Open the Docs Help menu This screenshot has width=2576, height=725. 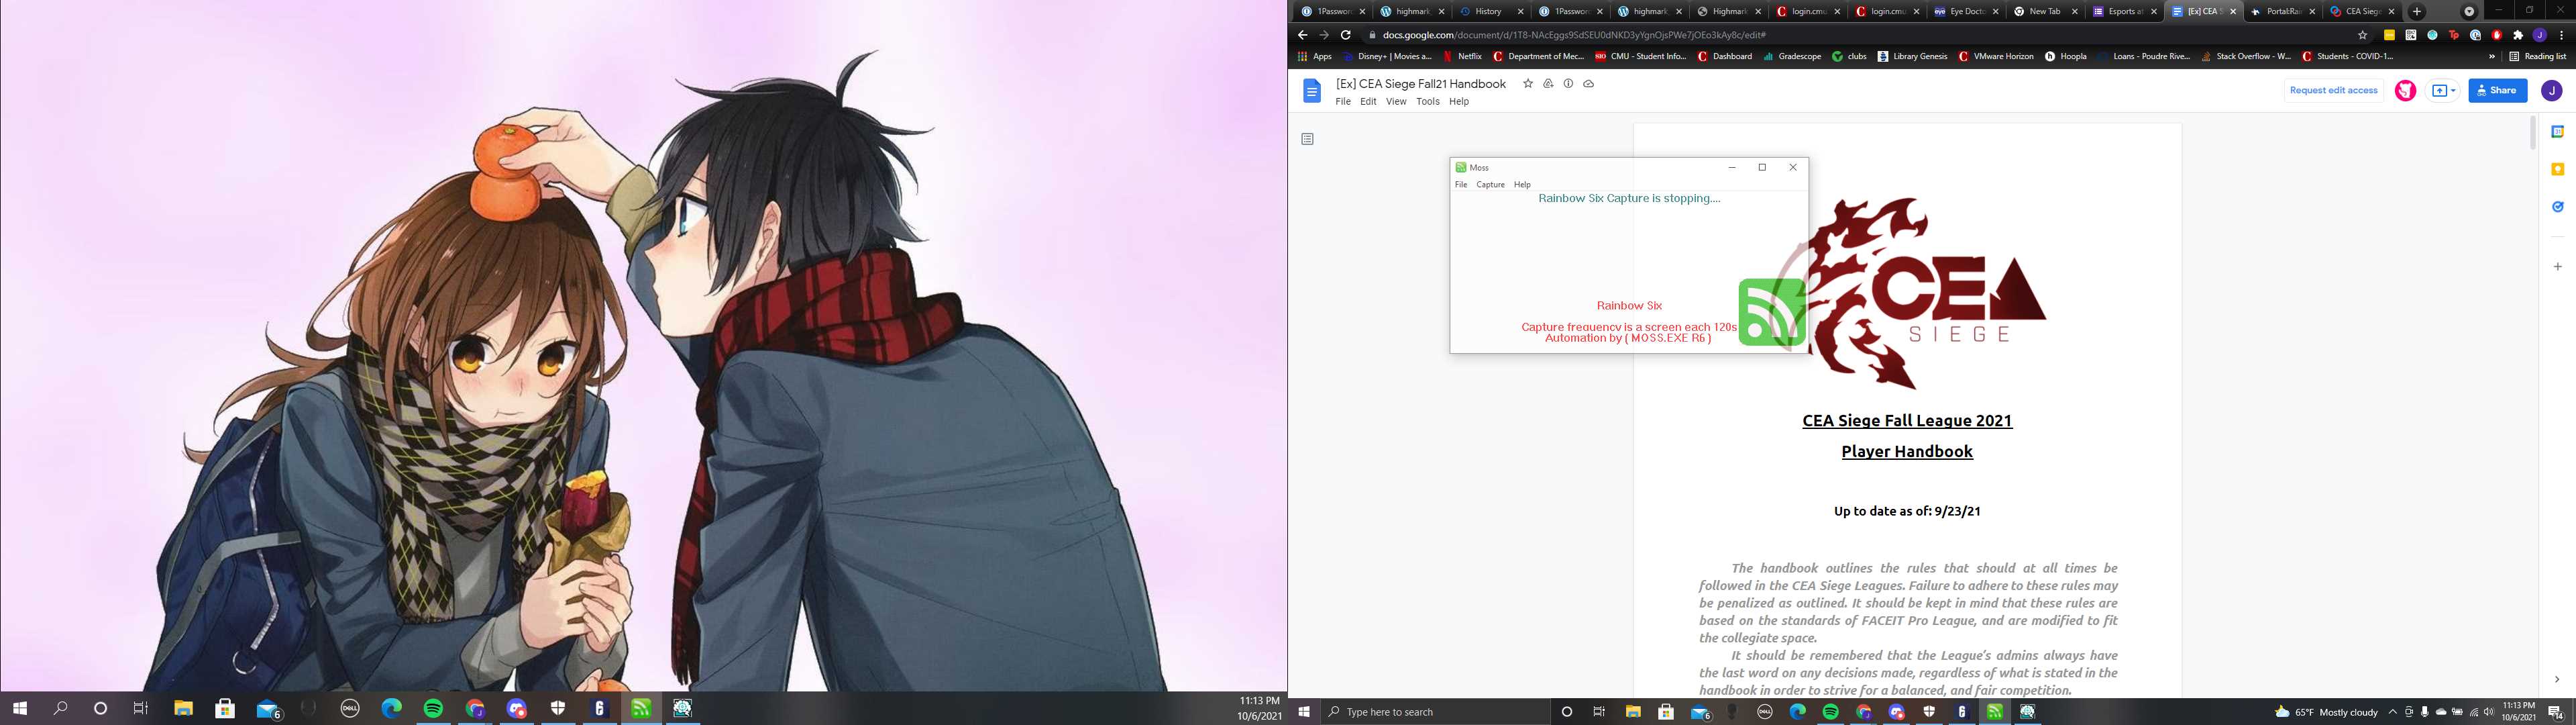[x=1459, y=101]
